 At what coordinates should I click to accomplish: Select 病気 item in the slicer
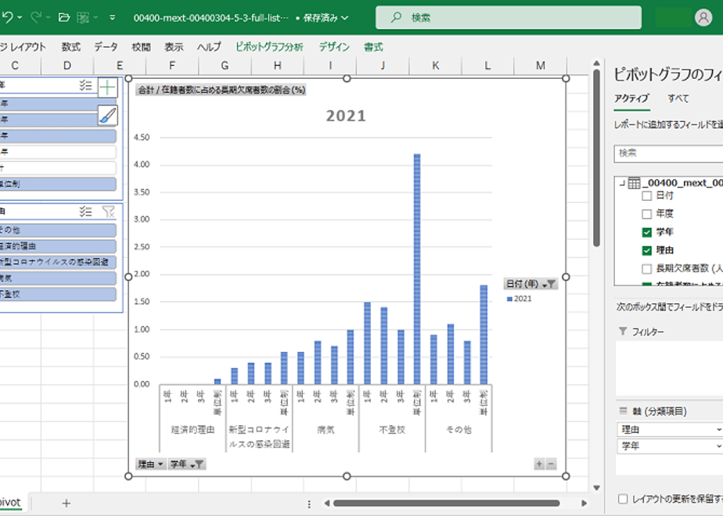point(58,278)
